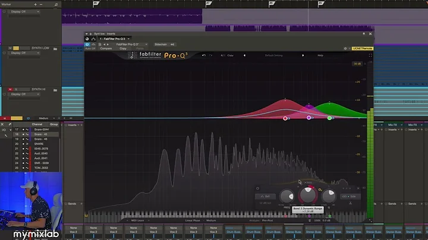This screenshot has height=240, width=428.
Task: Open the Display: Off dropdown on SYNTH LOW
Action: (24, 53)
